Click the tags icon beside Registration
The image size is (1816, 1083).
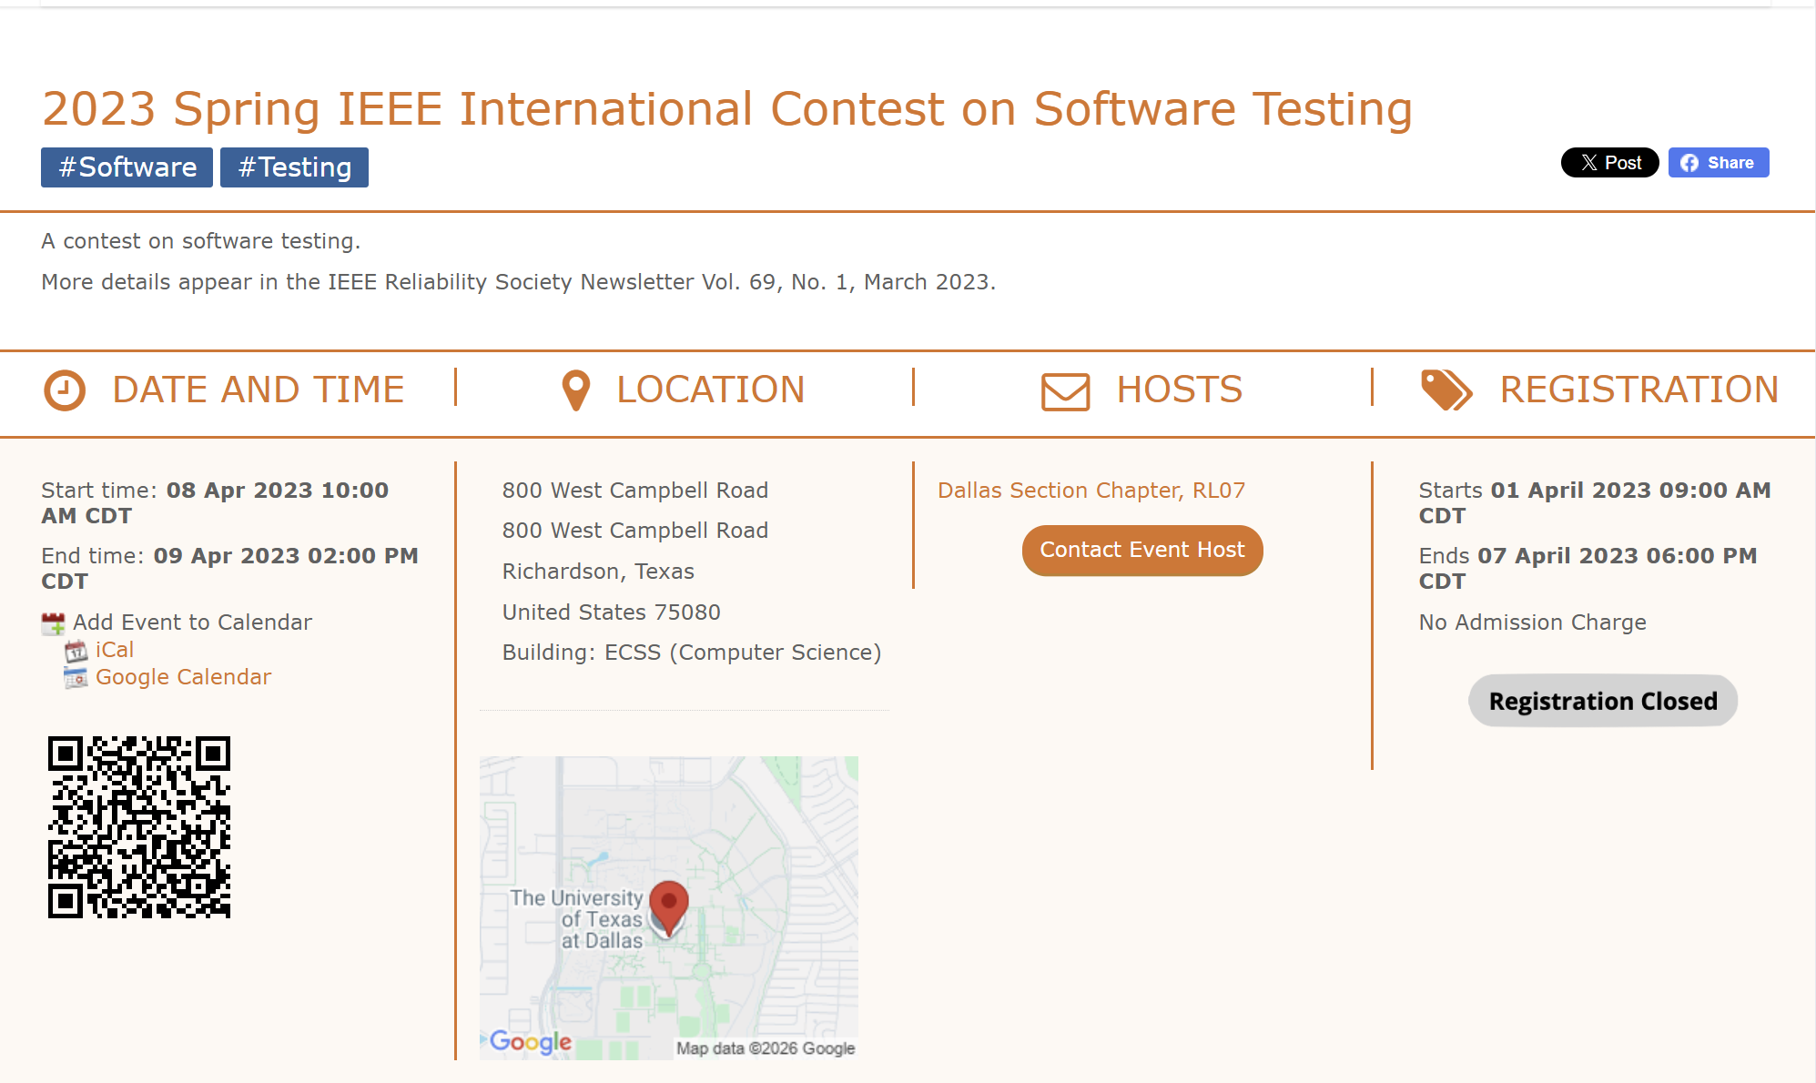click(1446, 390)
